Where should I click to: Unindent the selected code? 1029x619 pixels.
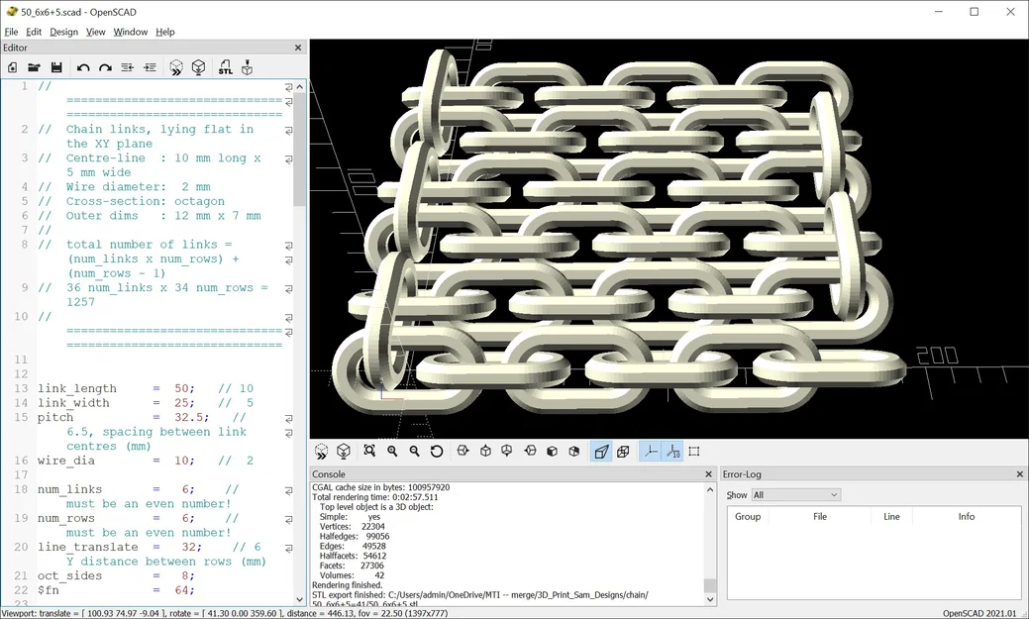pyautogui.click(x=128, y=67)
